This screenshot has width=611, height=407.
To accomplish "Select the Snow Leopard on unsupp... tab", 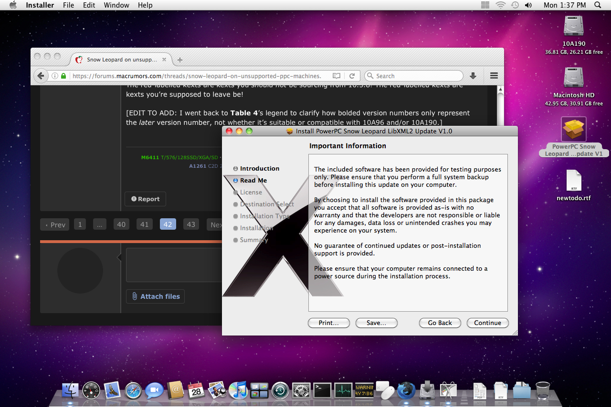I will click(121, 60).
